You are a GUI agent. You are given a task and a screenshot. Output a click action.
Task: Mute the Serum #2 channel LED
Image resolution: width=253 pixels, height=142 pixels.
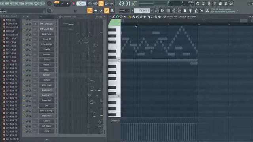click(24, 39)
